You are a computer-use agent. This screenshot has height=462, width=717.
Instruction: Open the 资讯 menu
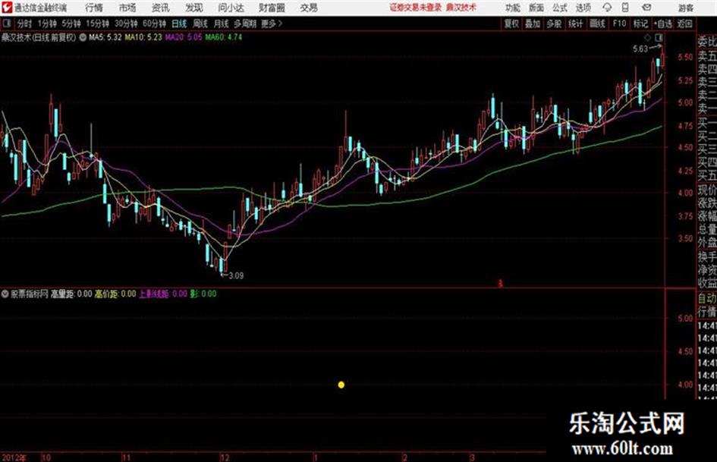[x=161, y=8]
